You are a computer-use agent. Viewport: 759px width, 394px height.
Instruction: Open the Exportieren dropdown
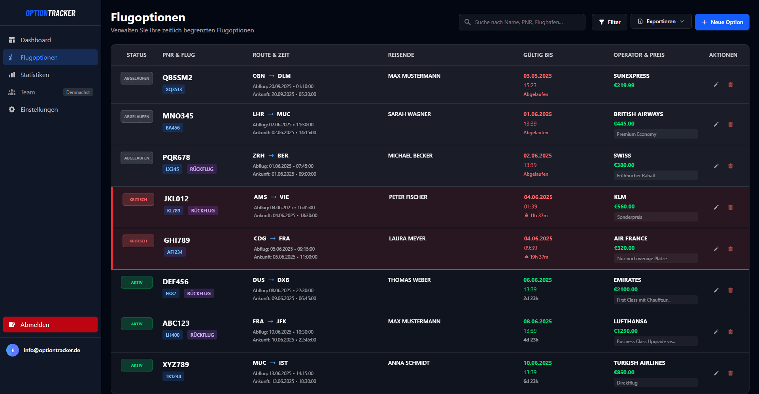[661, 22]
